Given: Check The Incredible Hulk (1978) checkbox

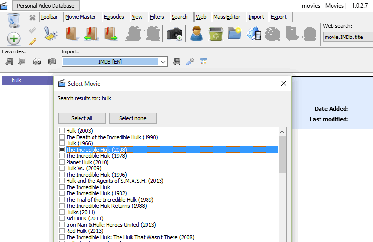Looking at the screenshot, I should coord(62,156).
